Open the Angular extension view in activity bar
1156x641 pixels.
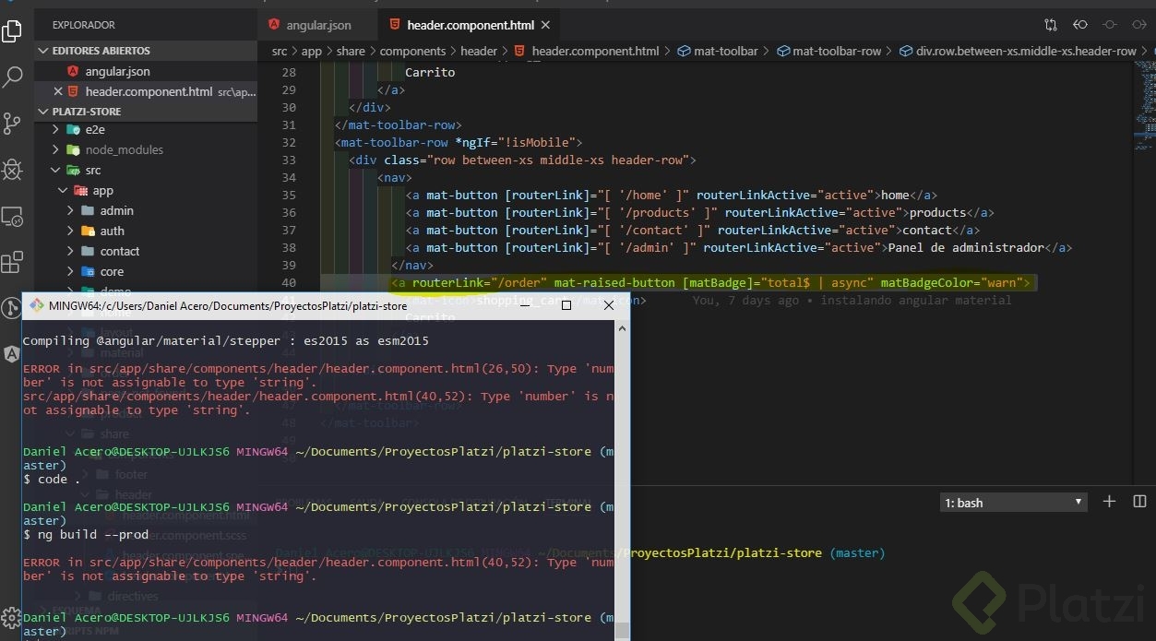pos(11,353)
